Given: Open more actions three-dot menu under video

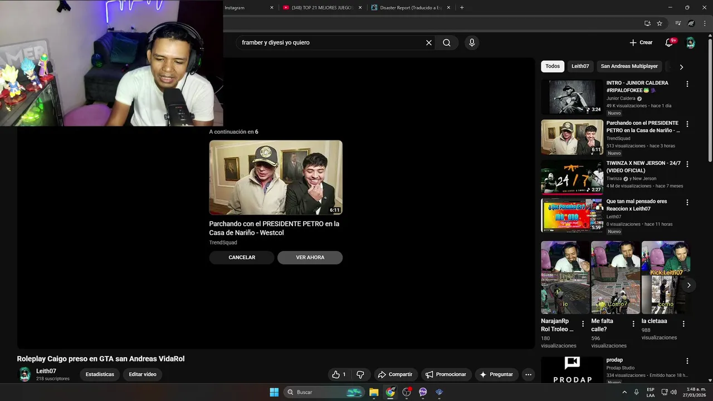Looking at the screenshot, I should (x=528, y=374).
